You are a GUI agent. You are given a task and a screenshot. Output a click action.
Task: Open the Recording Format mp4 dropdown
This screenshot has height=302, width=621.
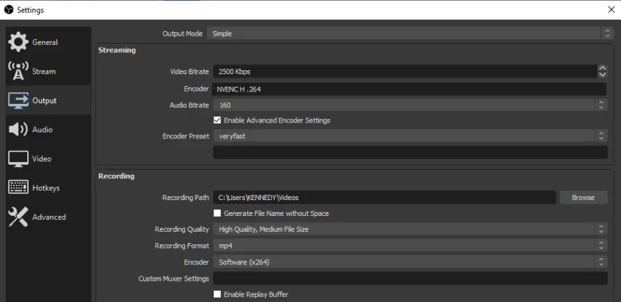[410, 246]
